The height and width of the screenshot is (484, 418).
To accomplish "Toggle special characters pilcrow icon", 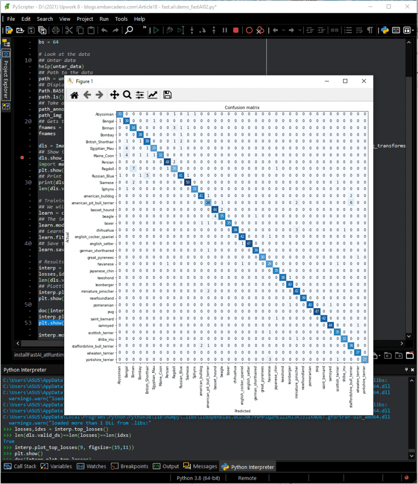I will pos(370,30).
